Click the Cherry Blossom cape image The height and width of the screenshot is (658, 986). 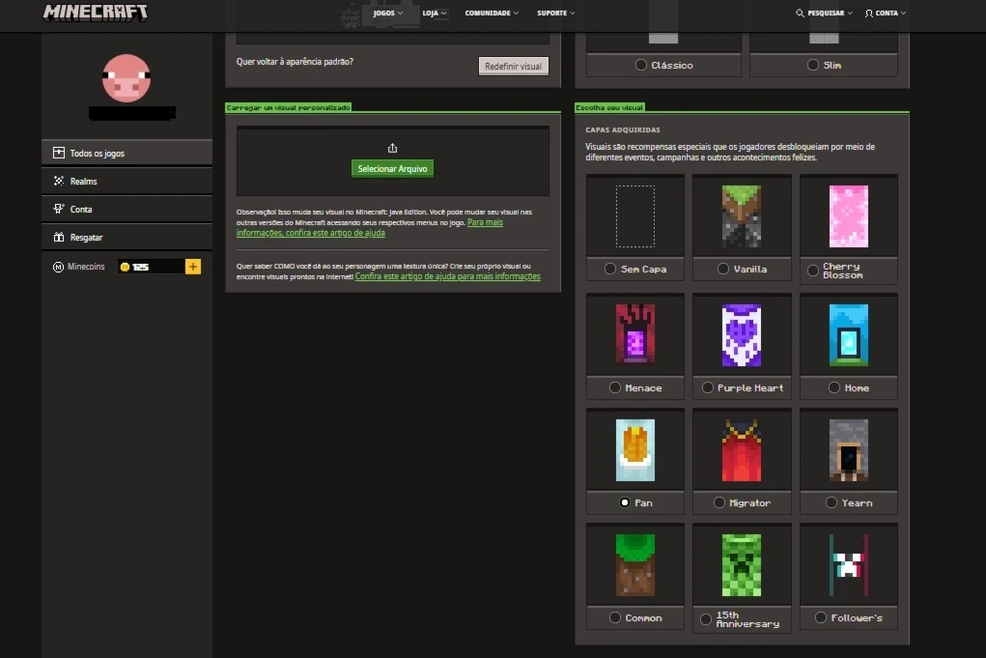[x=848, y=215]
